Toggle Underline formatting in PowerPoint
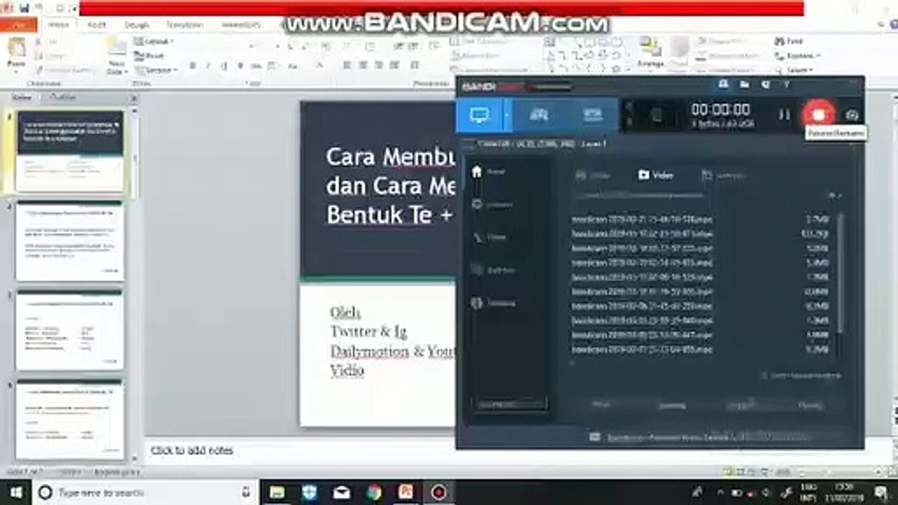Viewport: 898px width, 505px height. coord(224,66)
